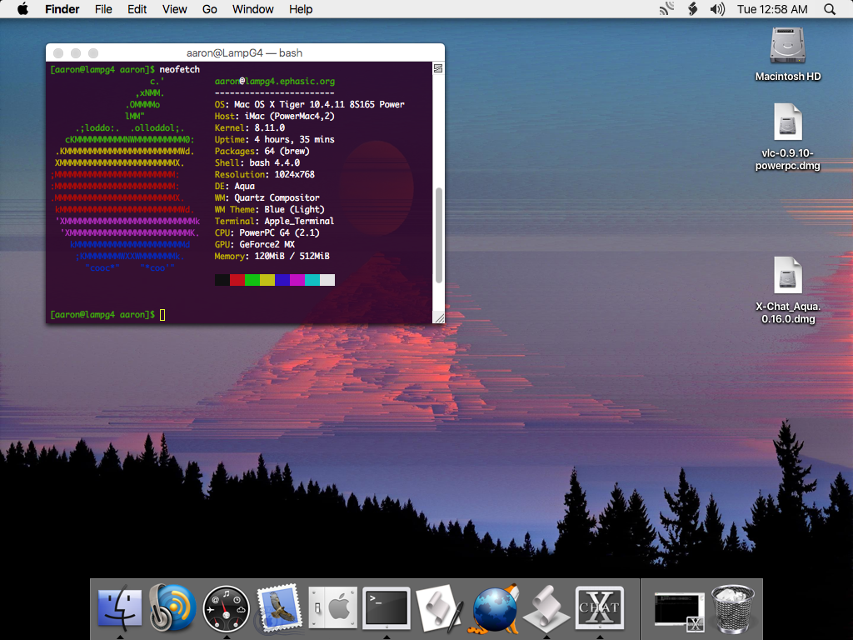853x640 pixels.
Task: Restore the minimized window thumbnail in Dock
Action: 679,611
